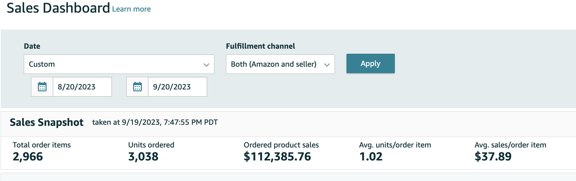Image resolution: width=576 pixels, height=181 pixels.
Task: Click the Date field label
Action: click(32, 46)
